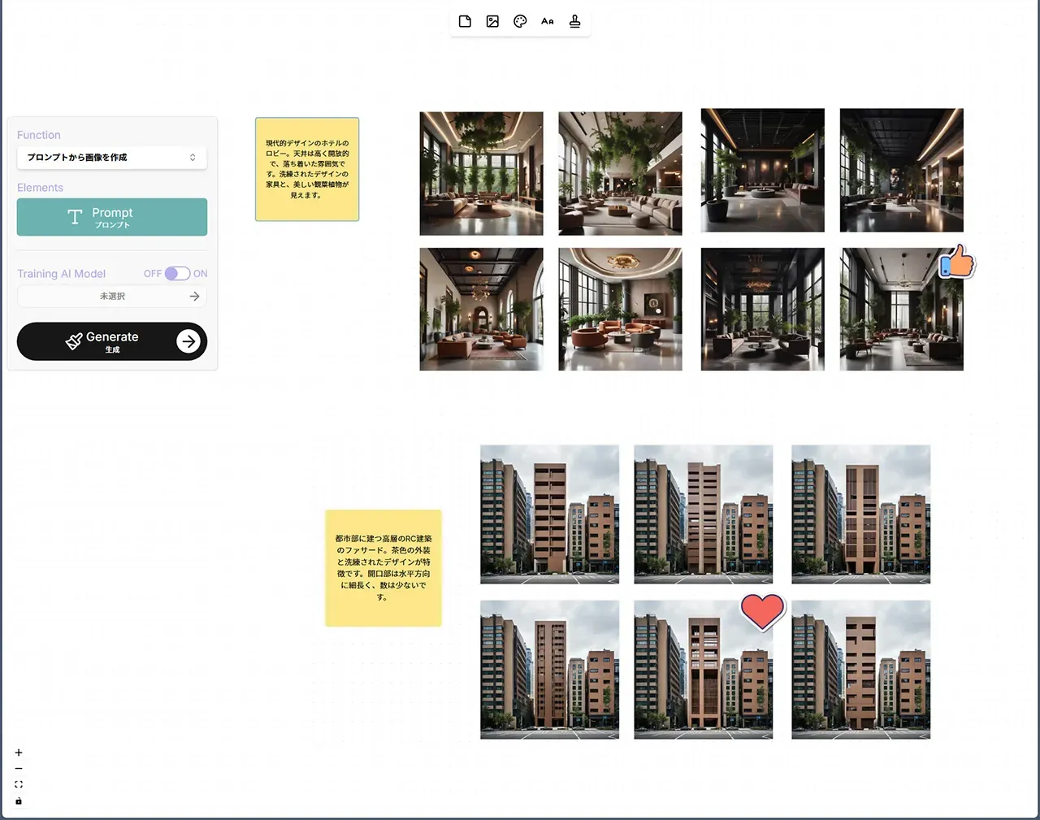The width and height of the screenshot is (1040, 820).
Task: Expand the 未選択 model selector
Action: (112, 297)
